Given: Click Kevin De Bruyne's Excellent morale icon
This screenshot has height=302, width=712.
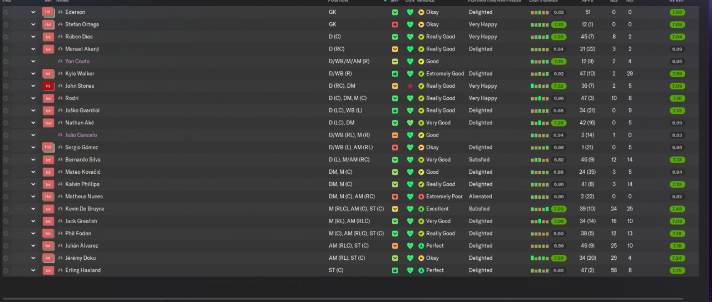Looking at the screenshot, I should click(x=421, y=209).
